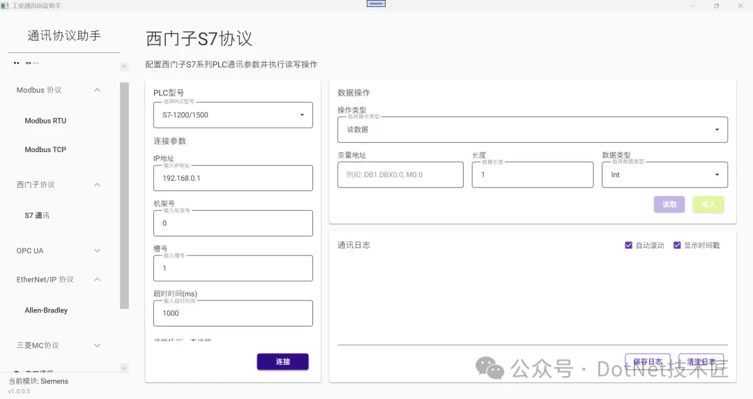Collapse the 西门子协议 group
This screenshot has width=753, height=399.
click(x=59, y=185)
